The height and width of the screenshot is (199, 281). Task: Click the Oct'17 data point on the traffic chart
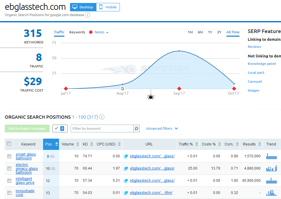point(234,84)
